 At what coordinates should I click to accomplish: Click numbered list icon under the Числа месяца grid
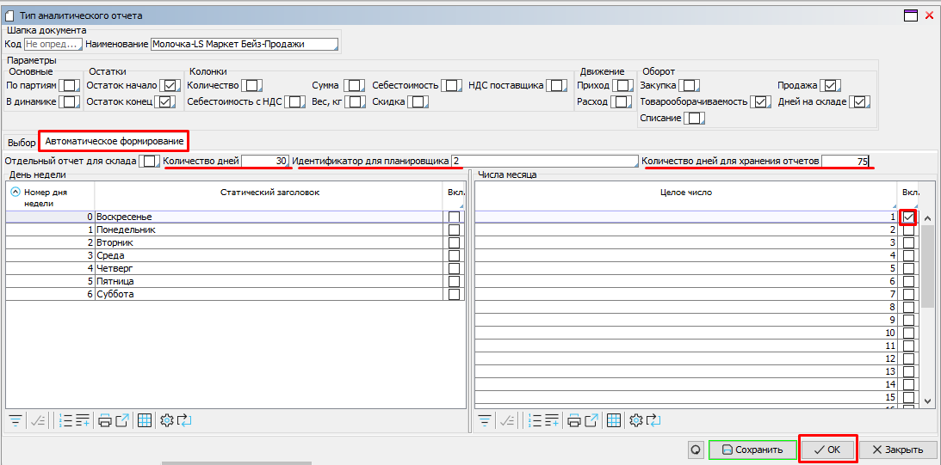coord(535,420)
